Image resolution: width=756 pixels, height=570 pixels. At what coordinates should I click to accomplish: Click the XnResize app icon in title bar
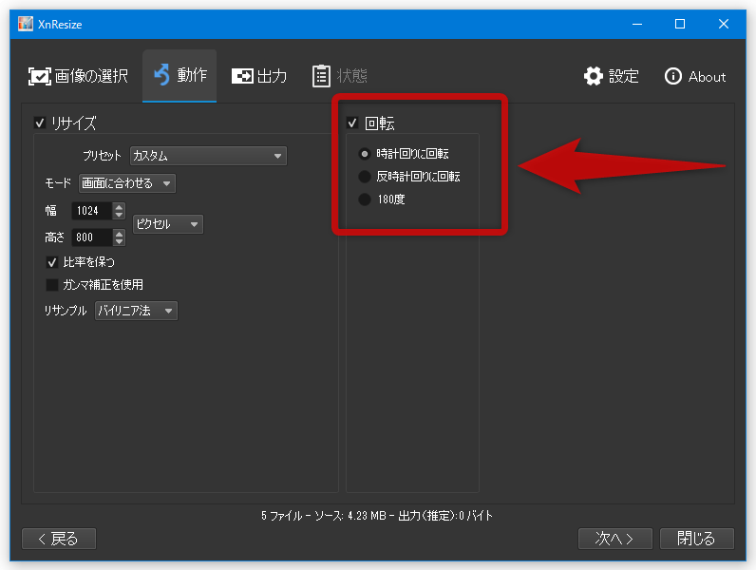25,24
